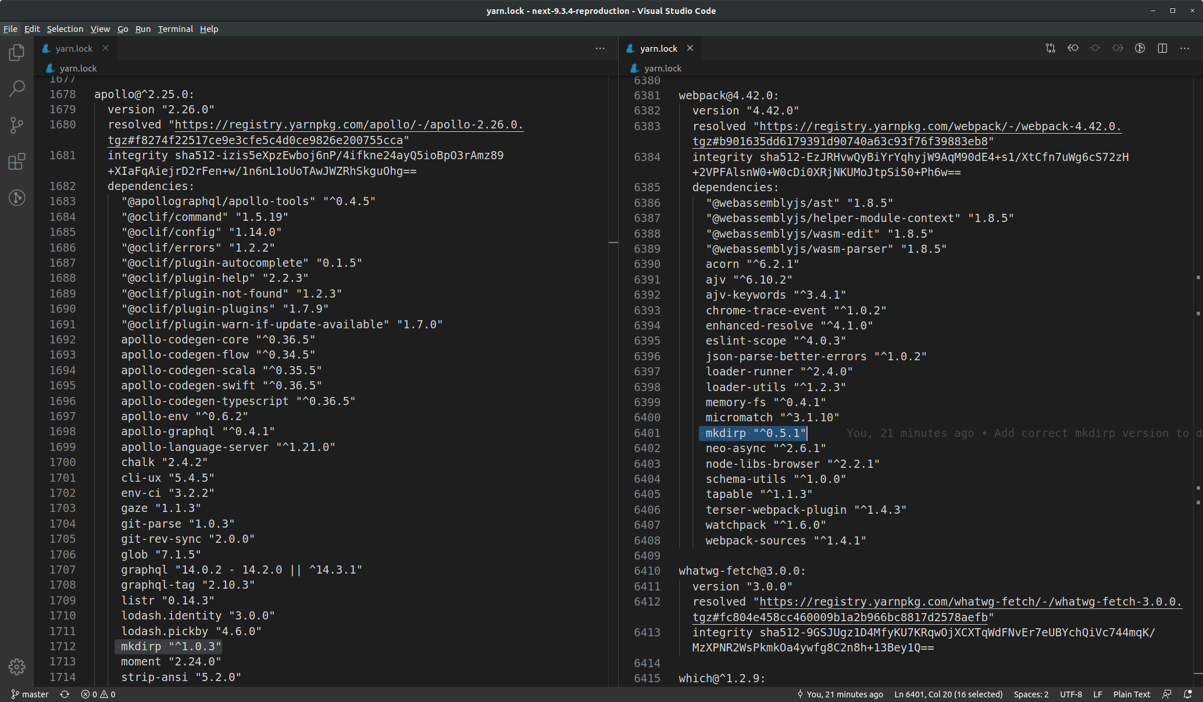Open the Extensions view in activity bar
This screenshot has height=702, width=1203.
point(17,162)
